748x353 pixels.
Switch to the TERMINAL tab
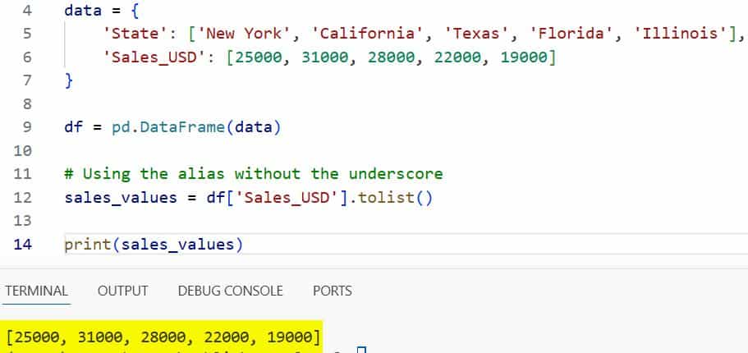click(36, 291)
